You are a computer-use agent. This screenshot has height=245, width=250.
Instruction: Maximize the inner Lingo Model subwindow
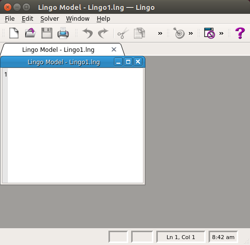coord(128,62)
